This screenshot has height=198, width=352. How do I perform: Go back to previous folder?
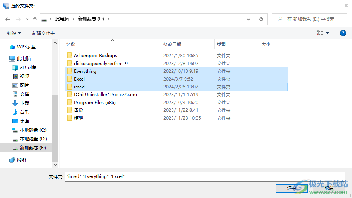[x=7, y=19]
